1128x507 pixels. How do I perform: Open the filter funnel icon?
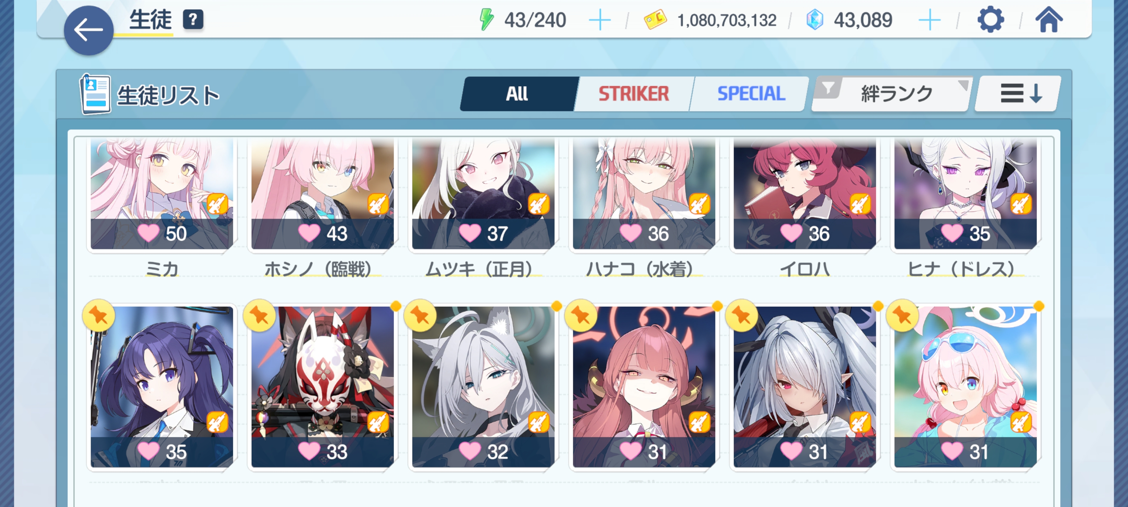pyautogui.click(x=828, y=88)
